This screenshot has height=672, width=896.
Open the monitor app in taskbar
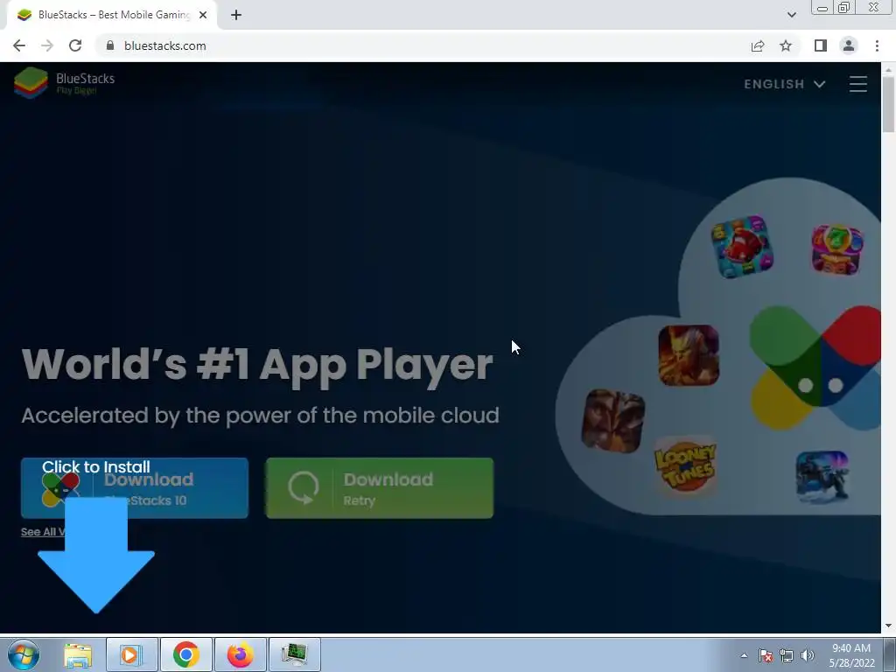294,654
